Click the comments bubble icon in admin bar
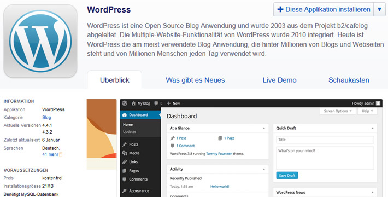388x197 pixels. [x=156, y=103]
